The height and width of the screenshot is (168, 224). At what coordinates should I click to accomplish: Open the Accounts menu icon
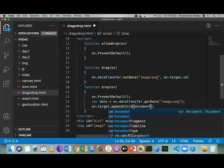coord(7,116)
